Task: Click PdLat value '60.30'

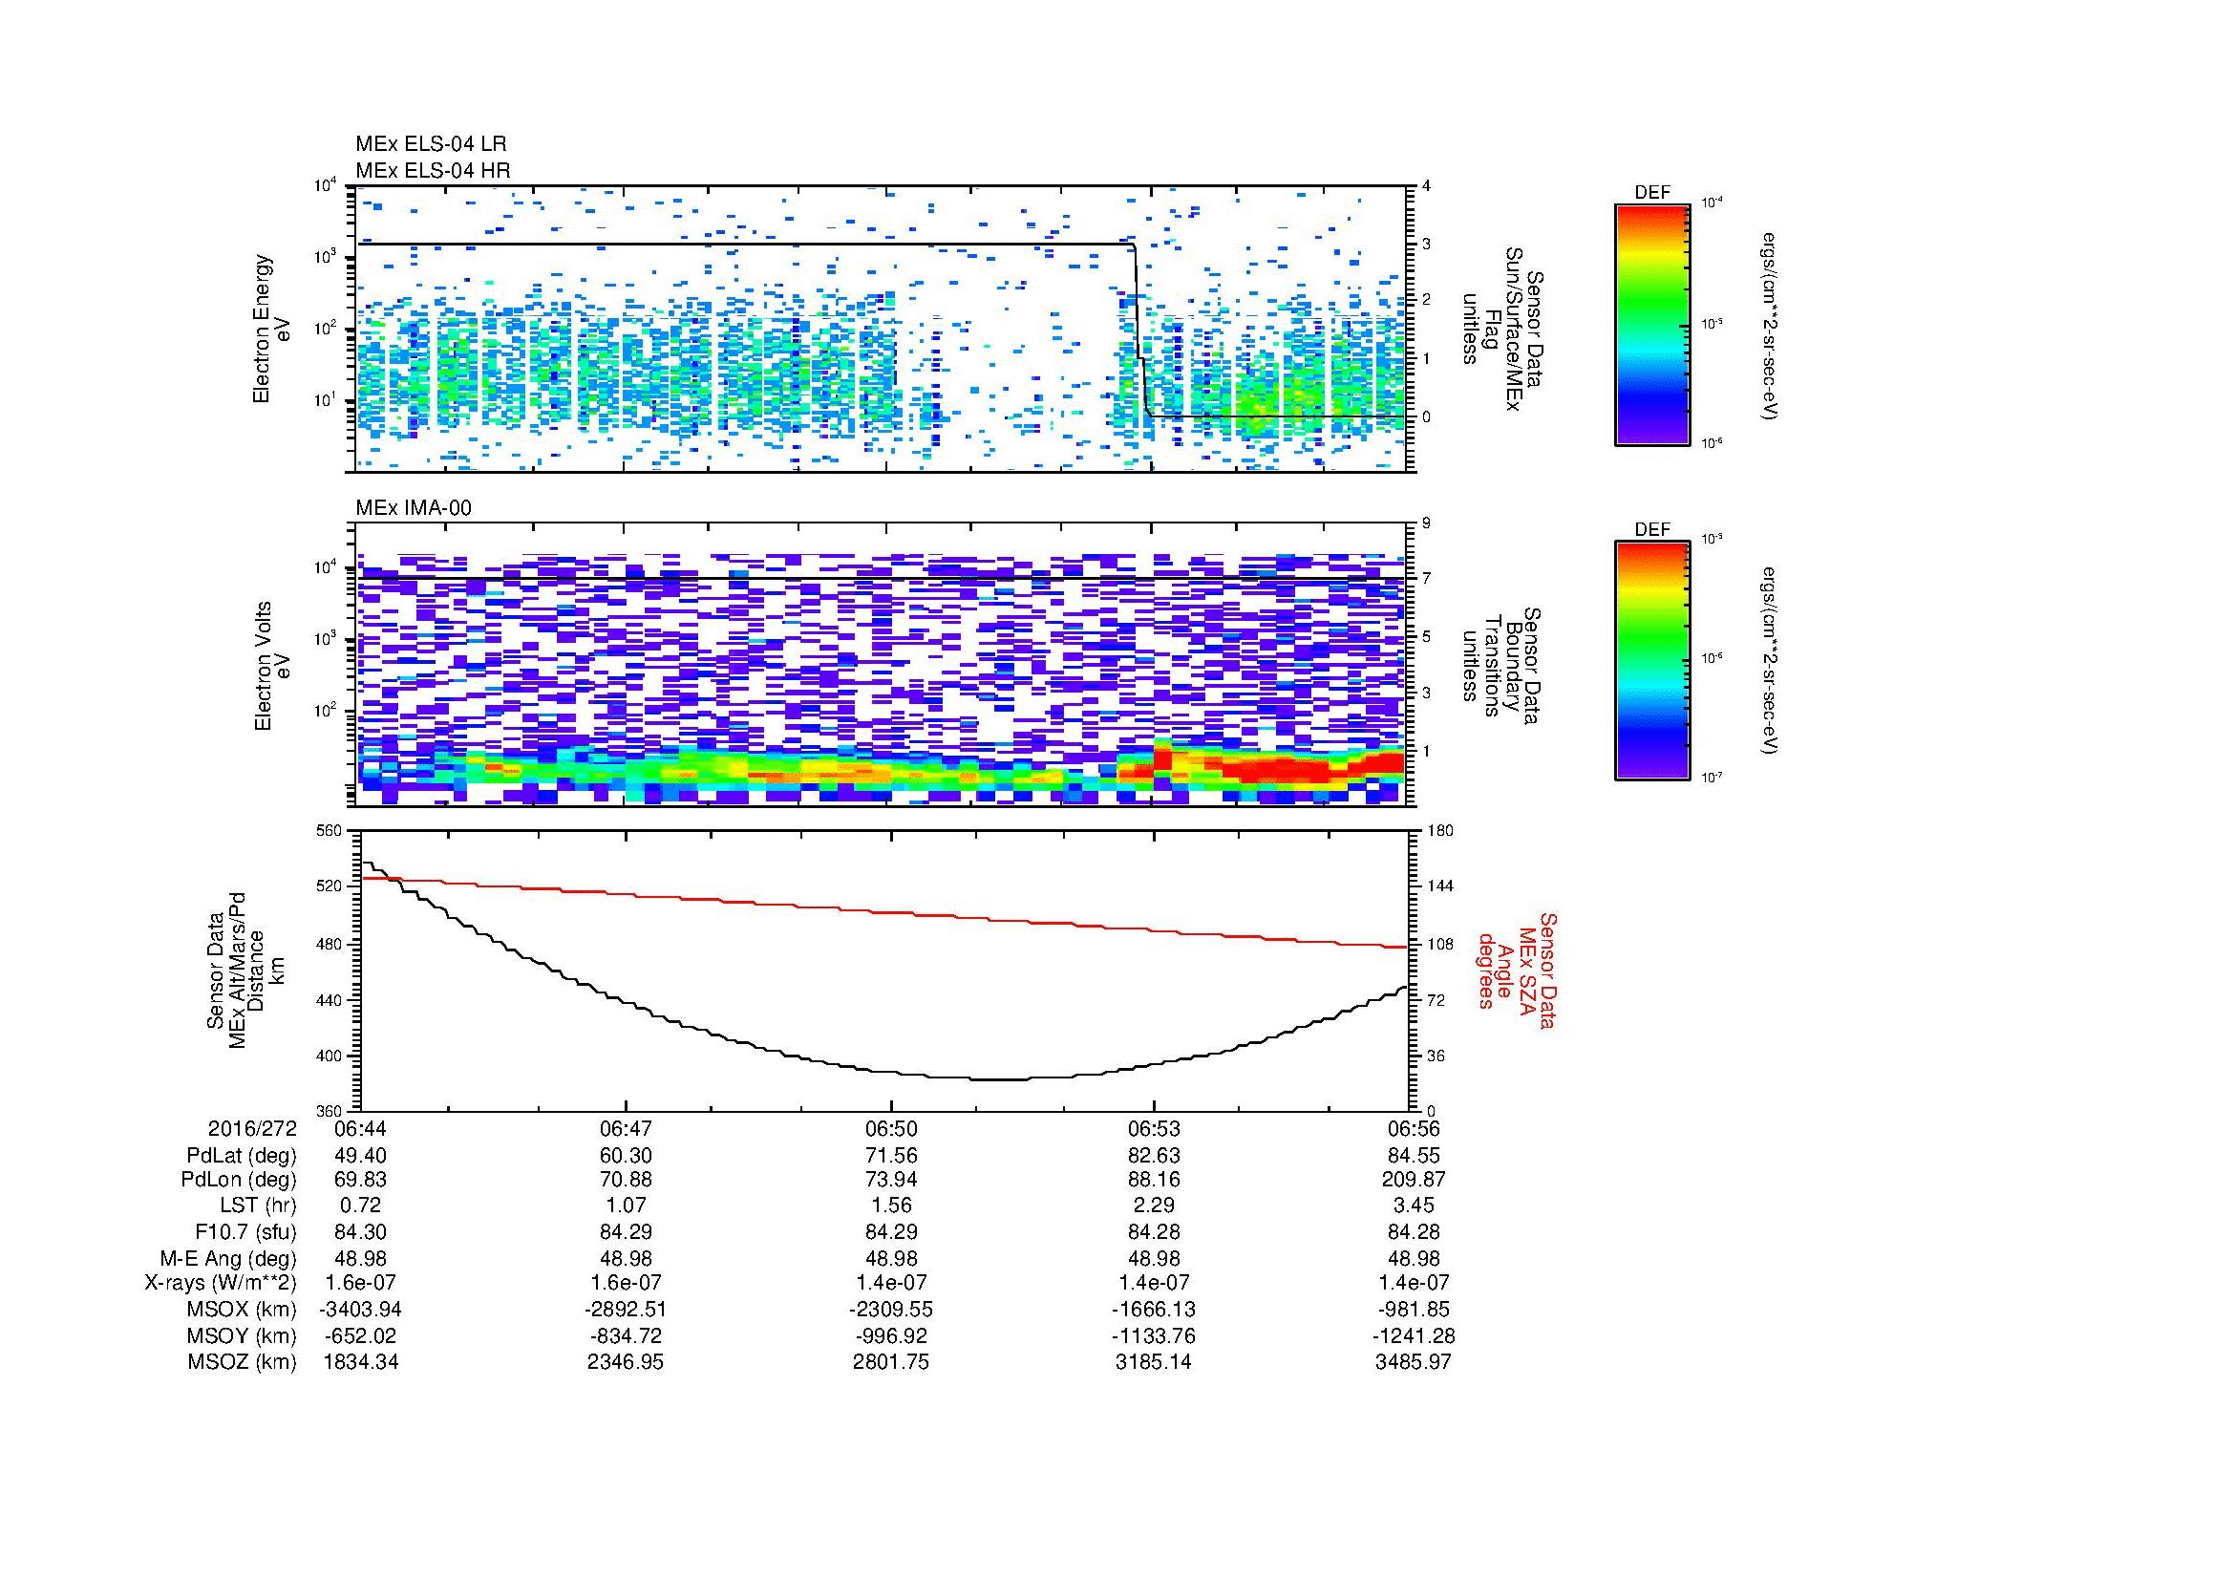Action: [626, 1156]
